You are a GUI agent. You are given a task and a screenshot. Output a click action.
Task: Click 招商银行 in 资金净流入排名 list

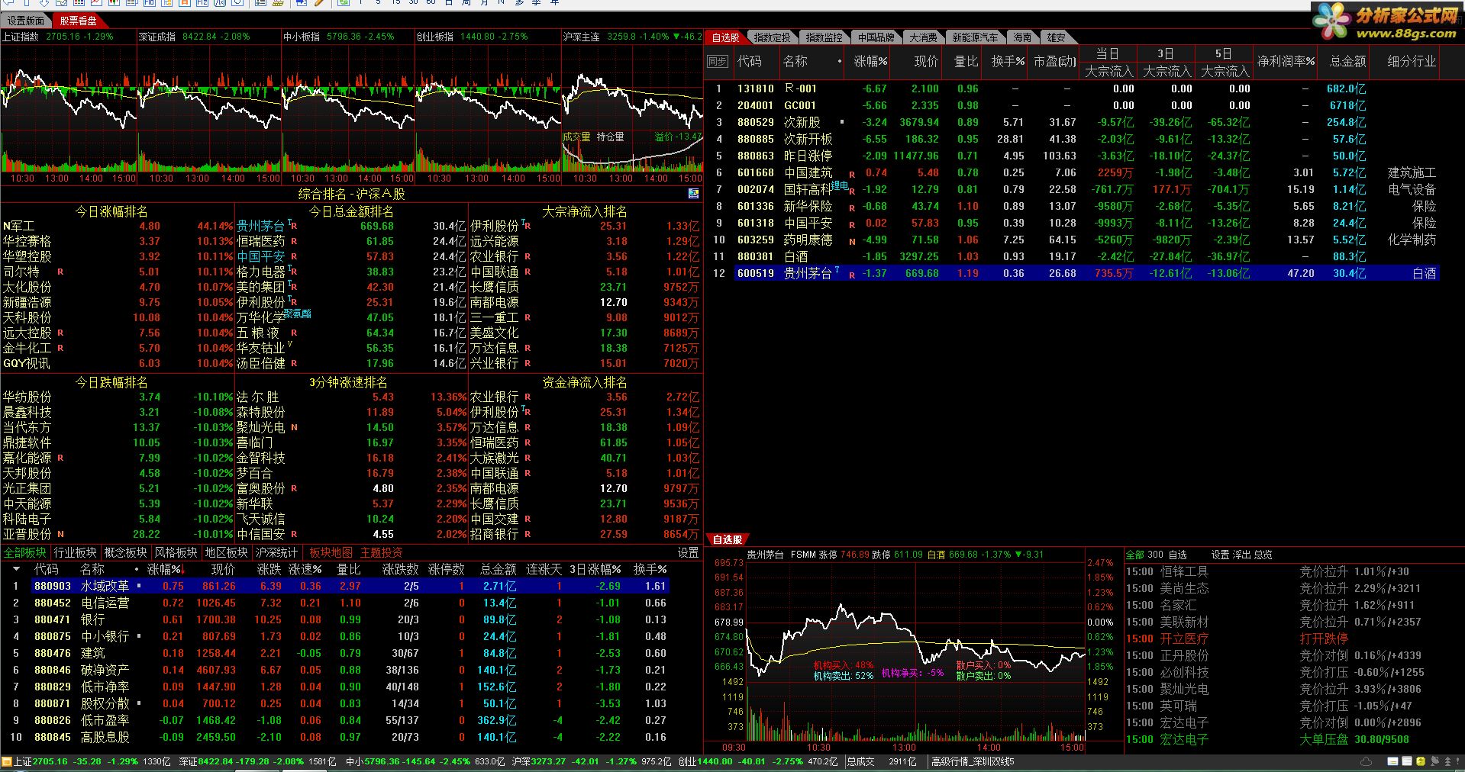495,534
